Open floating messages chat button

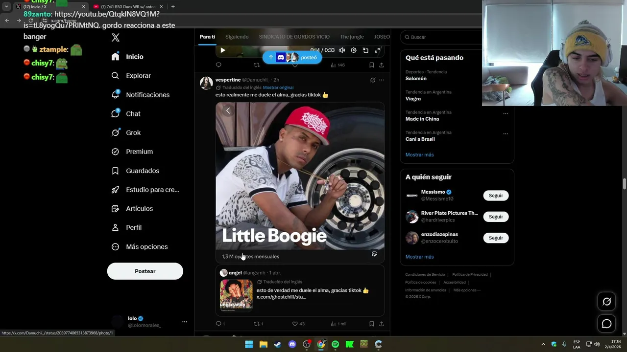(x=607, y=324)
